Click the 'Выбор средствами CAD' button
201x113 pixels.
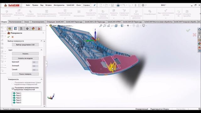(x=25, y=45)
